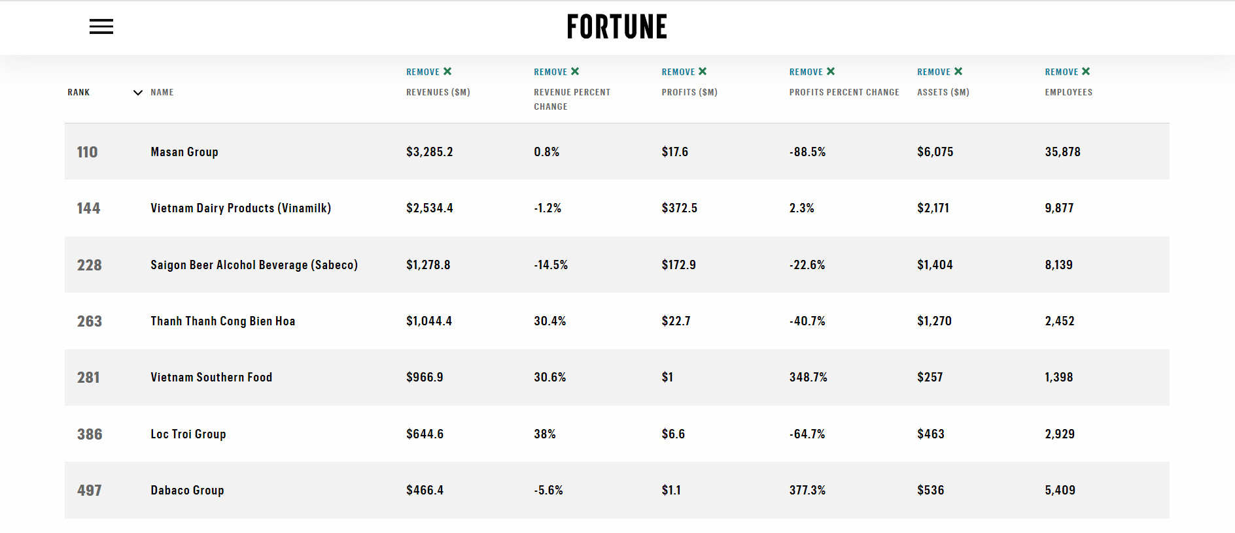Image resolution: width=1235 pixels, height=533 pixels.
Task: Select the Dabaco Group row
Action: (x=187, y=491)
